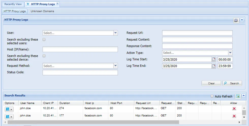Click the Action Type select field
This screenshot has width=249, height=126.
pos(195,53)
